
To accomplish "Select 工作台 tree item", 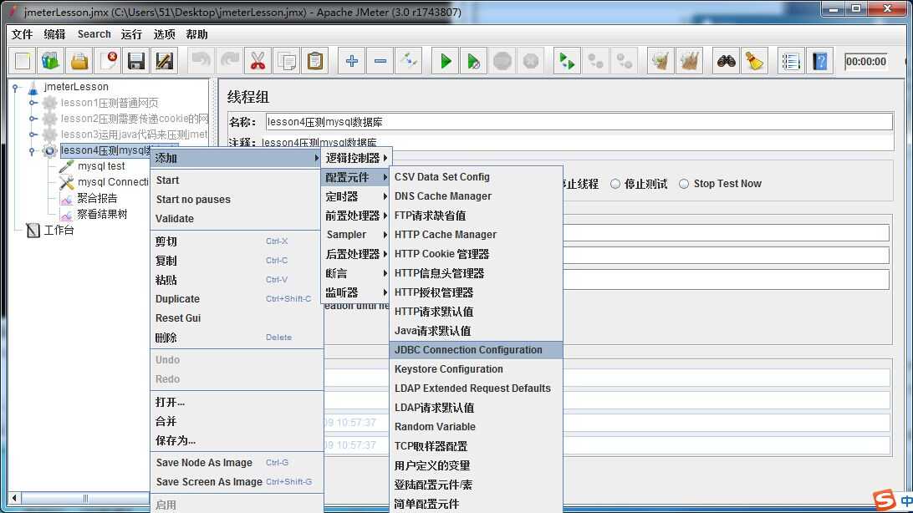I will (x=59, y=231).
